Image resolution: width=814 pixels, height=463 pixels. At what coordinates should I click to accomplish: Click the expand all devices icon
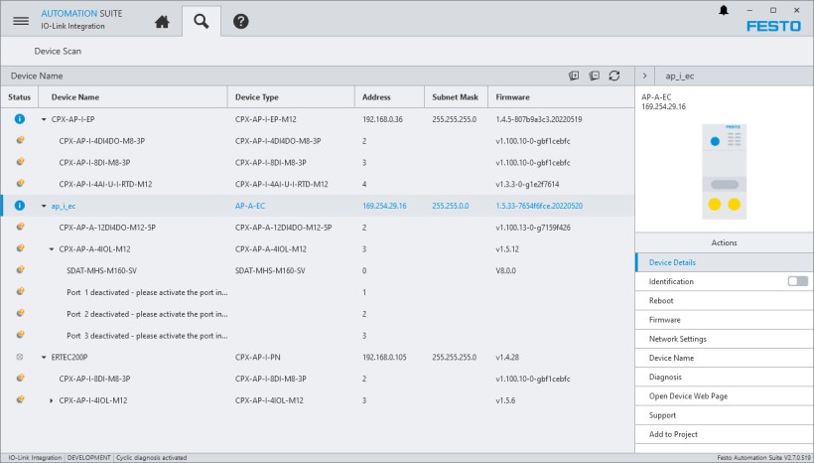point(574,76)
